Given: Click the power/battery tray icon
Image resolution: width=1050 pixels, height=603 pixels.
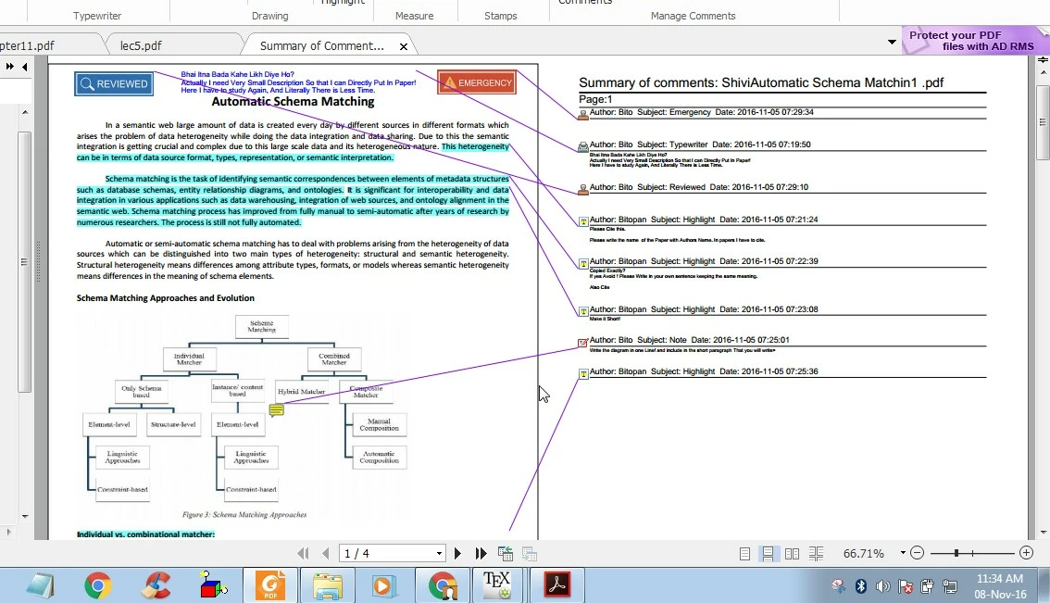Looking at the screenshot, I should pos(927,586).
